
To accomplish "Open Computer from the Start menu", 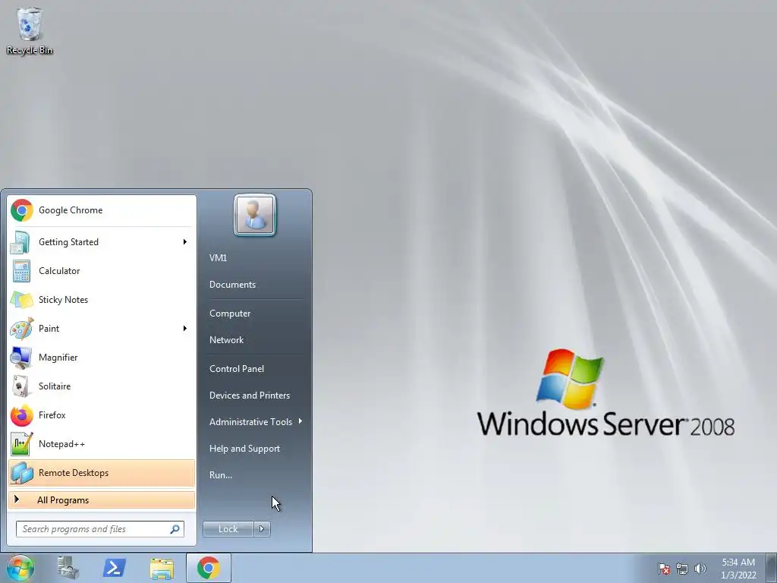I will (x=230, y=314).
